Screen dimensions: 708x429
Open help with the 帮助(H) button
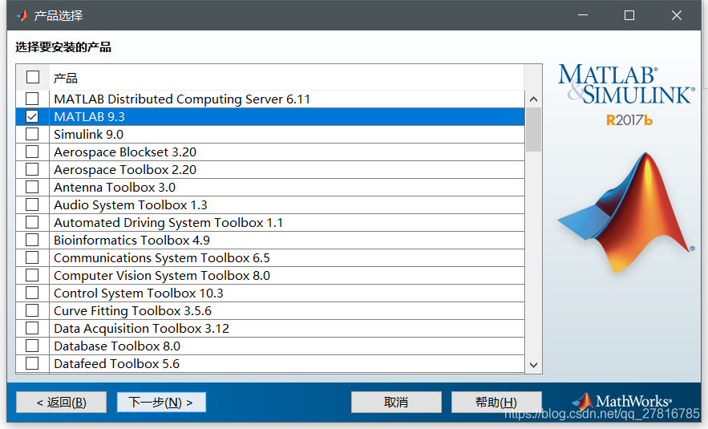[x=496, y=403]
